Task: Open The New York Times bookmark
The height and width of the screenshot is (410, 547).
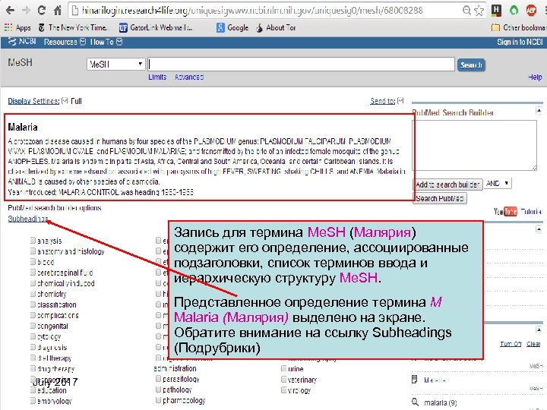Action: 74,27
